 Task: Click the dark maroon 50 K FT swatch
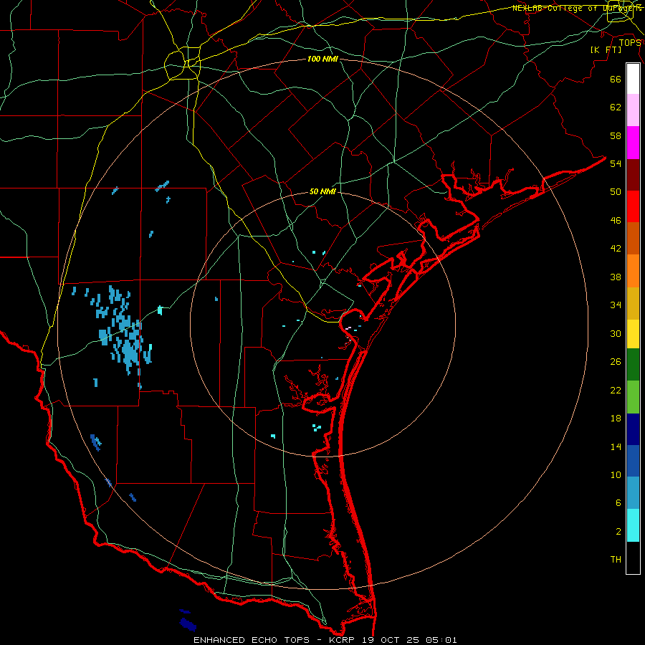pyautogui.click(x=633, y=175)
